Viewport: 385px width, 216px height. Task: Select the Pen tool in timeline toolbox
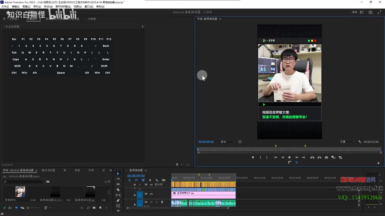point(118,200)
